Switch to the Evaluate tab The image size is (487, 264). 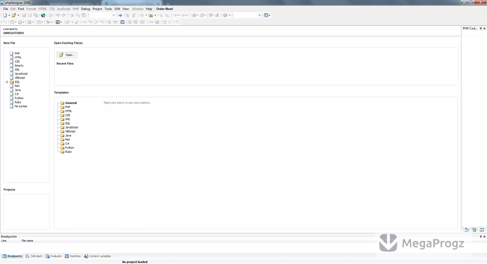53,256
